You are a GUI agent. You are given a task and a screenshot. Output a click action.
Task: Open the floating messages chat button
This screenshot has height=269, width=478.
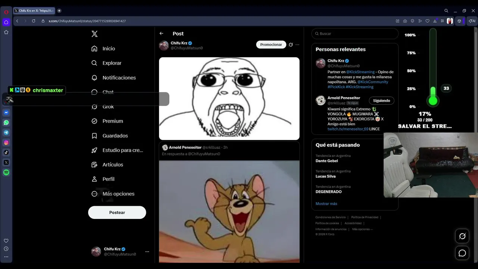pos(462,253)
